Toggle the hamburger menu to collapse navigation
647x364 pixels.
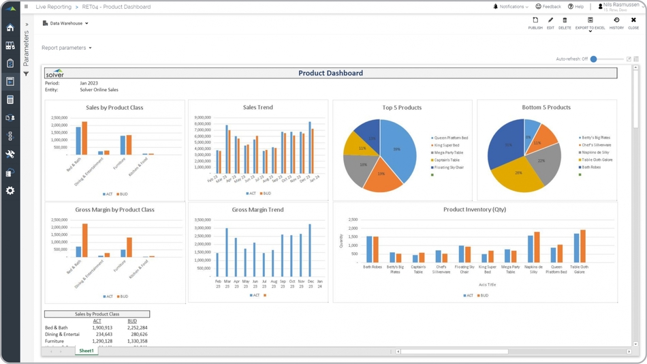pos(27,7)
